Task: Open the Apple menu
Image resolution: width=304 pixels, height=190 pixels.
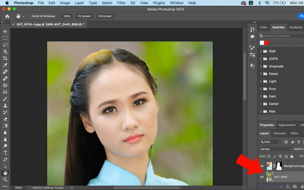Action: (7, 3)
